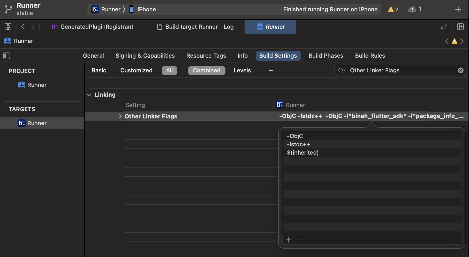Go back with the left navigation arrow
Viewport: 469px width, 257px height.
click(23, 27)
